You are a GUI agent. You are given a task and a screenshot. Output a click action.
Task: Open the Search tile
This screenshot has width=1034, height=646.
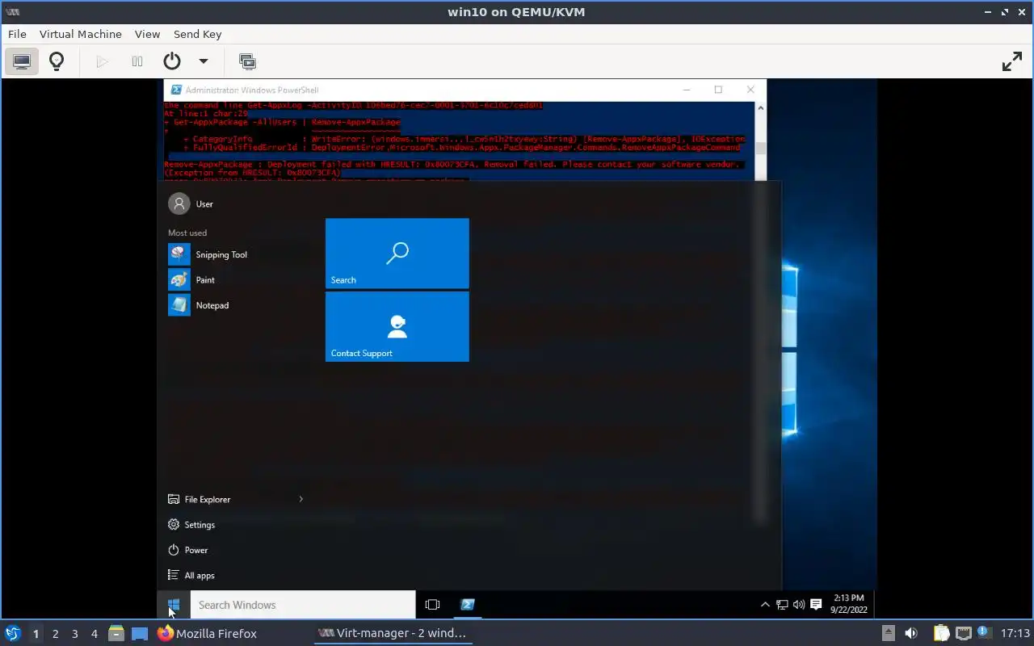click(x=397, y=253)
